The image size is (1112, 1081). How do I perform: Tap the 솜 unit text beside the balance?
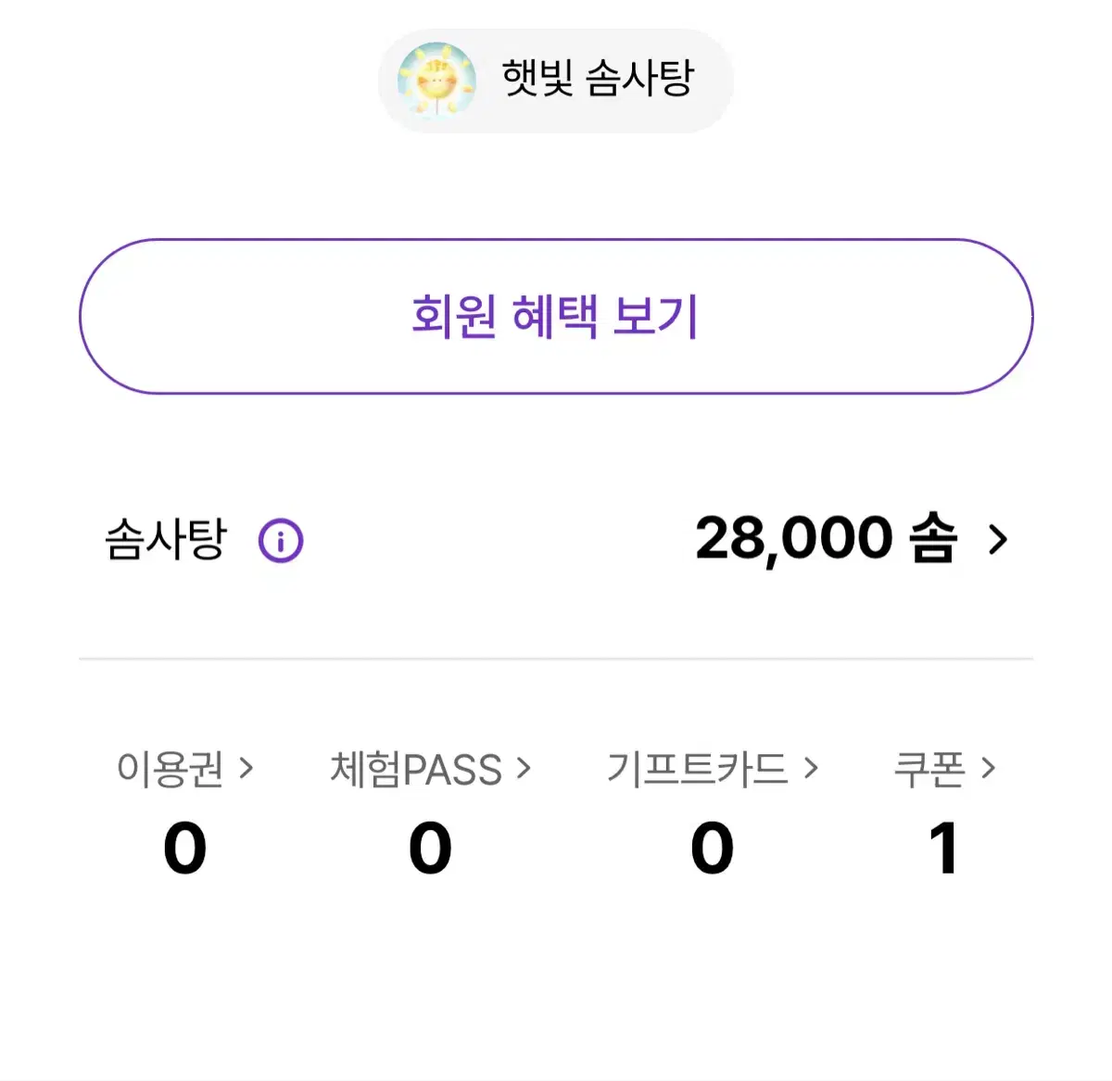[933, 538]
